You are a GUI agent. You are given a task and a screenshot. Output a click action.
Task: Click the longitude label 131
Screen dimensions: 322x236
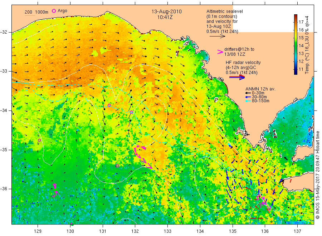tap(103, 231)
